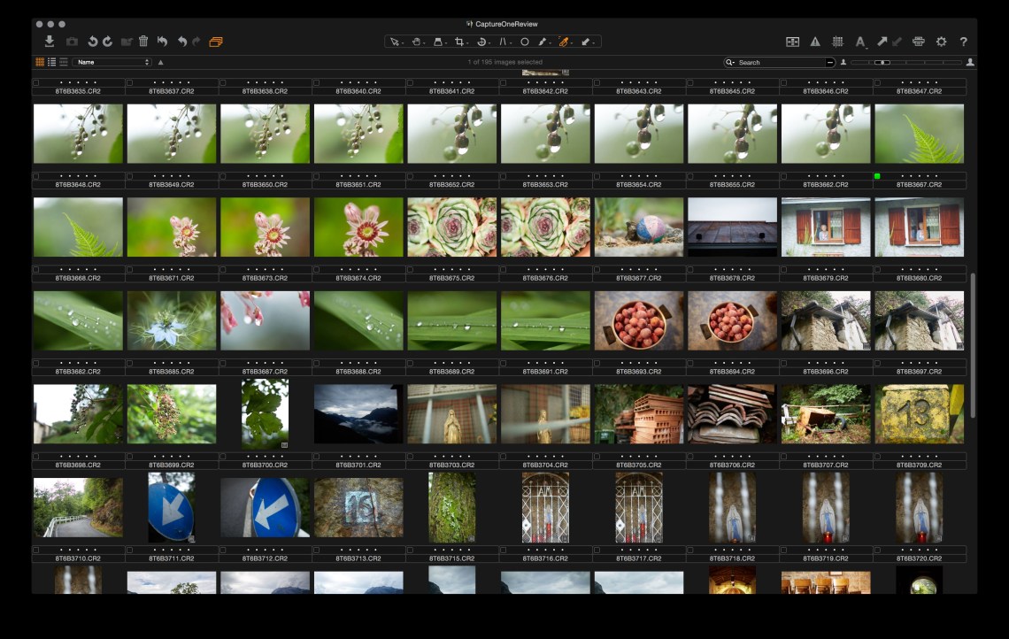Click the image variants stack icon

point(216,42)
